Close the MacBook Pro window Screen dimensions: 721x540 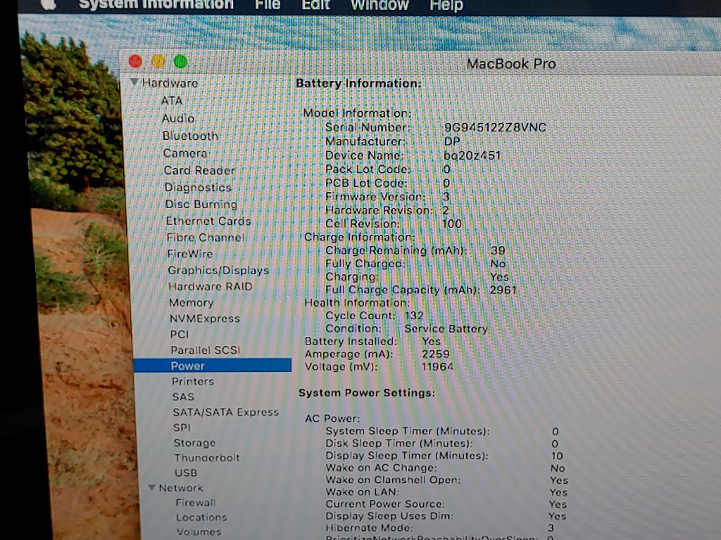(136, 61)
